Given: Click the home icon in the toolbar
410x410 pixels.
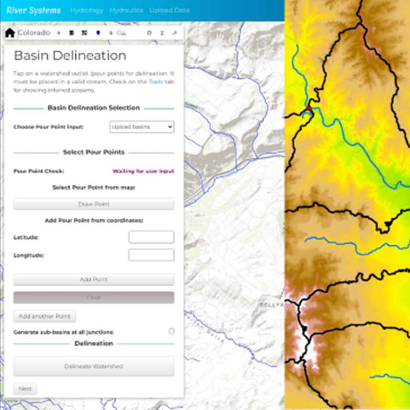Looking at the screenshot, I should [10, 33].
